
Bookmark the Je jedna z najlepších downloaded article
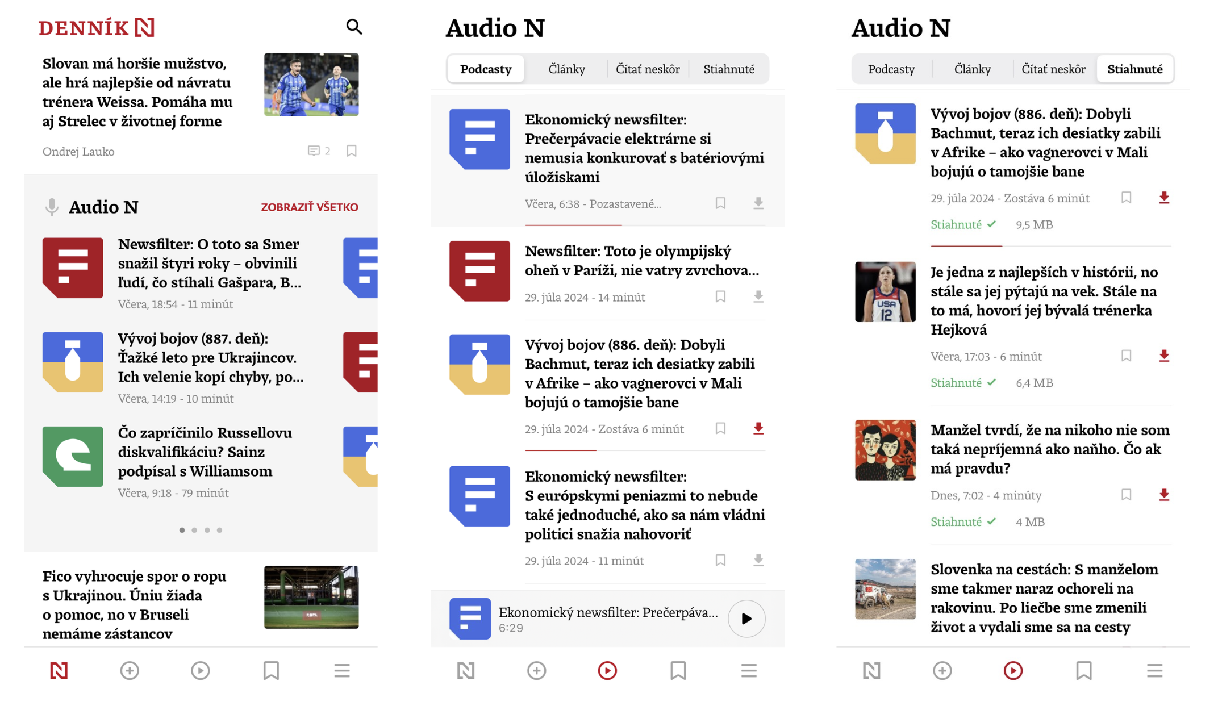[1126, 356]
